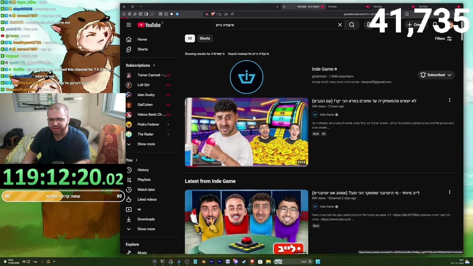Image resolution: width=473 pixels, height=266 pixels.
Task: Open the YouTube guide hamburger menu
Action: (129, 25)
